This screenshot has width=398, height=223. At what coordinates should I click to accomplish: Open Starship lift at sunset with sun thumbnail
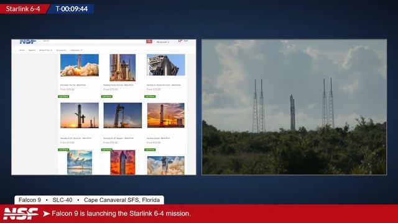pyautogui.click(x=80, y=115)
